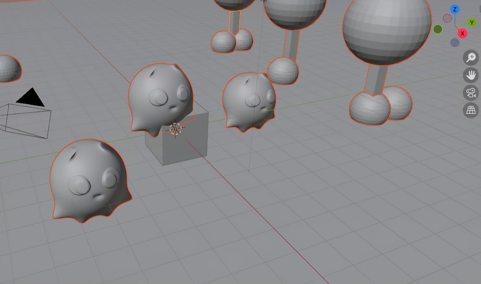481x284 pixels.
Task: Click the 3D cursor crosshair at the origin
Action: tap(176, 129)
